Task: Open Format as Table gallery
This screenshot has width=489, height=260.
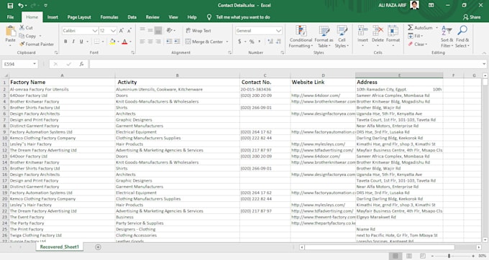Action: pyautogui.click(x=324, y=37)
